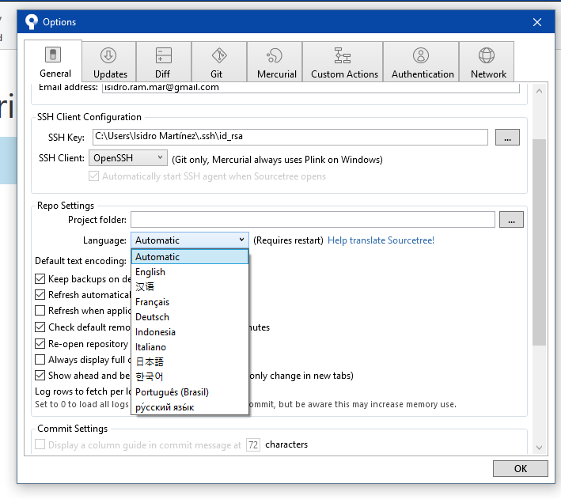Collapse the Language combo box arrow
Image resolution: width=561 pixels, height=499 pixels.
tap(242, 240)
